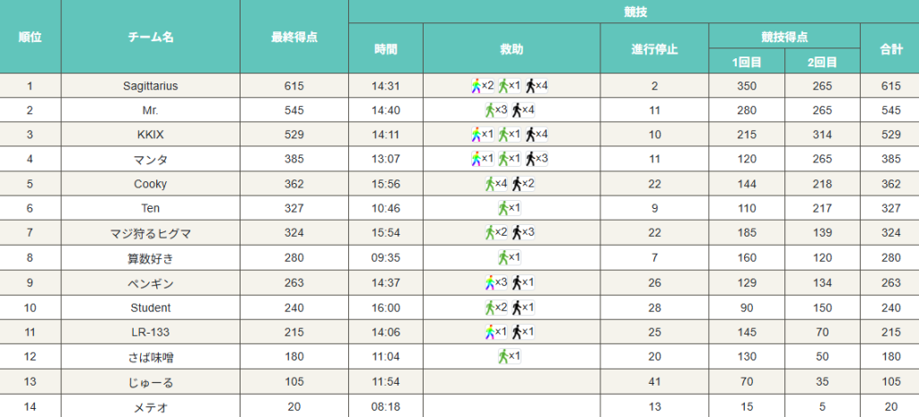Click the rainbow walker icon in LR-133 row

[x=490, y=332]
